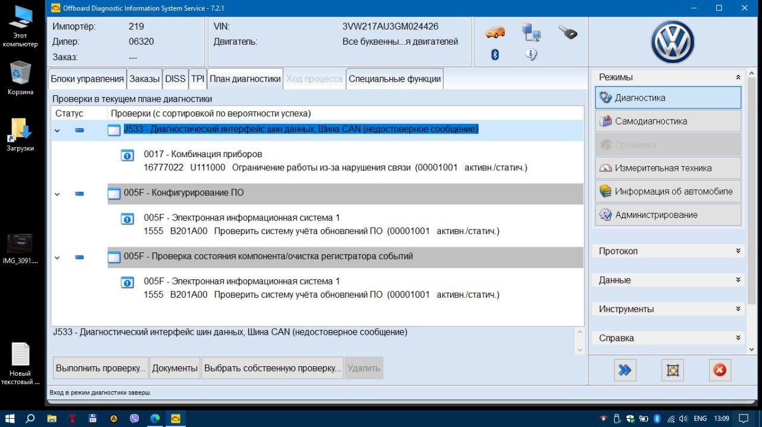Click ENG language indicator in tray
Screen dimensions: 762x427
700,419
